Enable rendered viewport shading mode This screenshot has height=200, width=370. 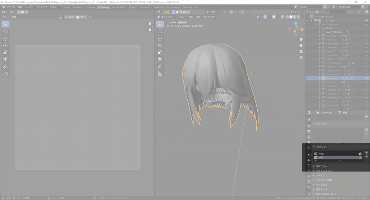click(x=298, y=17)
